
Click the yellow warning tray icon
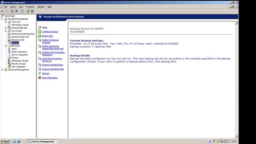[218, 142]
